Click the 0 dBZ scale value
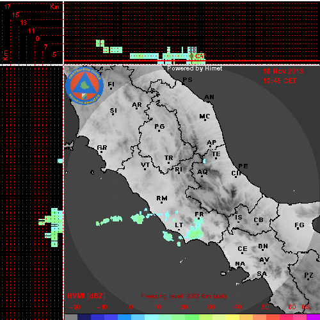 (x=131, y=307)
